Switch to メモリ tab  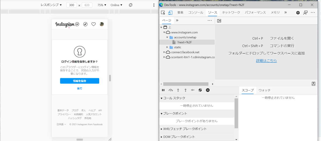[x=275, y=13]
